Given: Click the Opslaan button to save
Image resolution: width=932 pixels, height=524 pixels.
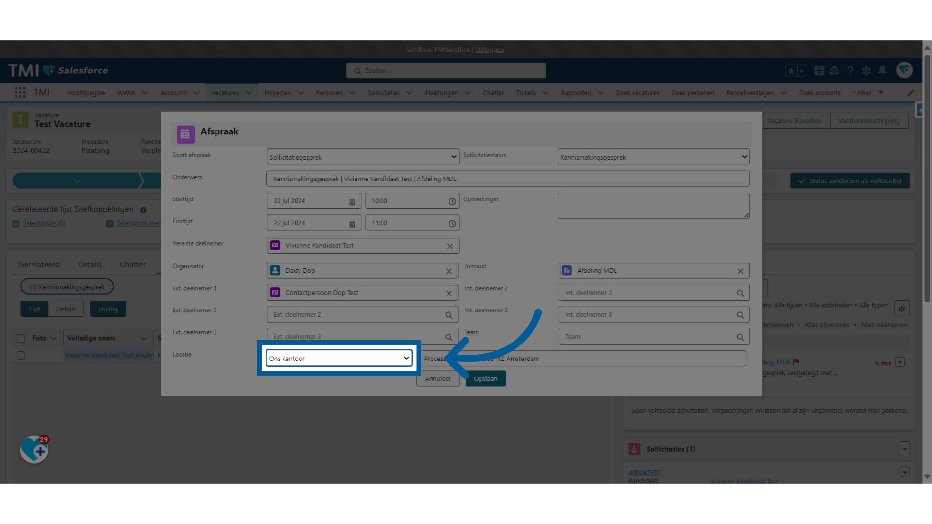Looking at the screenshot, I should 484,378.
